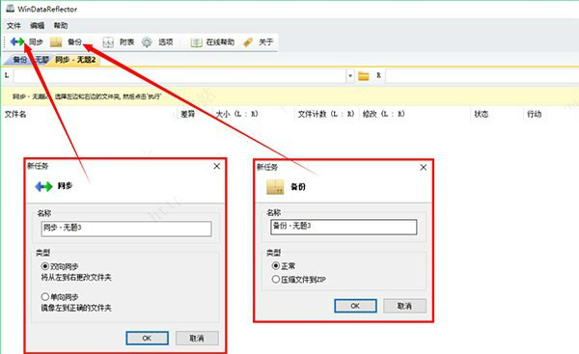Switch to the 同步 - 无题2 tab
This screenshot has height=354, width=579.
point(75,60)
